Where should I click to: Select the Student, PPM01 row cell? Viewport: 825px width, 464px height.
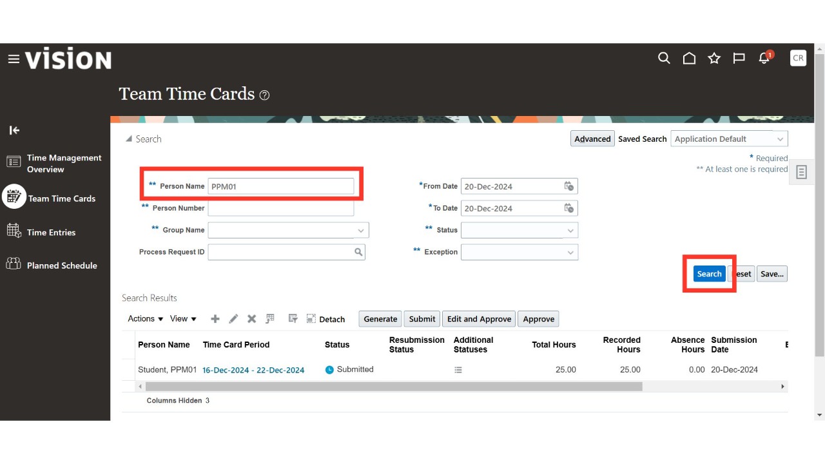[x=167, y=370]
